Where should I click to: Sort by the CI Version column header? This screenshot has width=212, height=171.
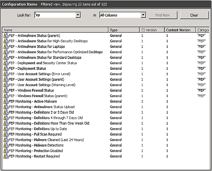152,30
